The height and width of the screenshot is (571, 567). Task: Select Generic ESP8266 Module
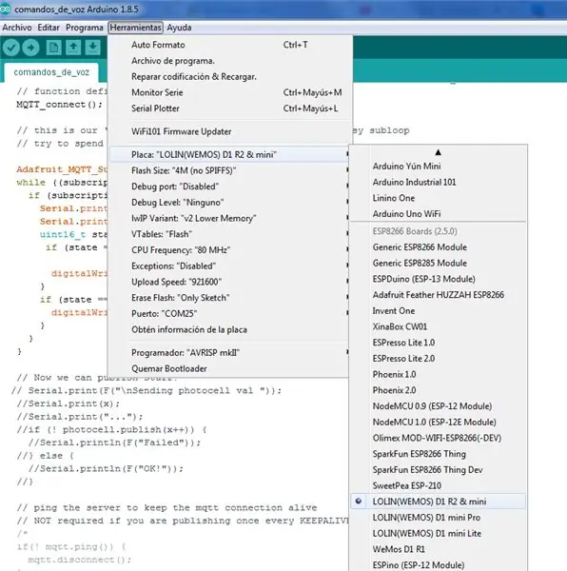pos(439,247)
